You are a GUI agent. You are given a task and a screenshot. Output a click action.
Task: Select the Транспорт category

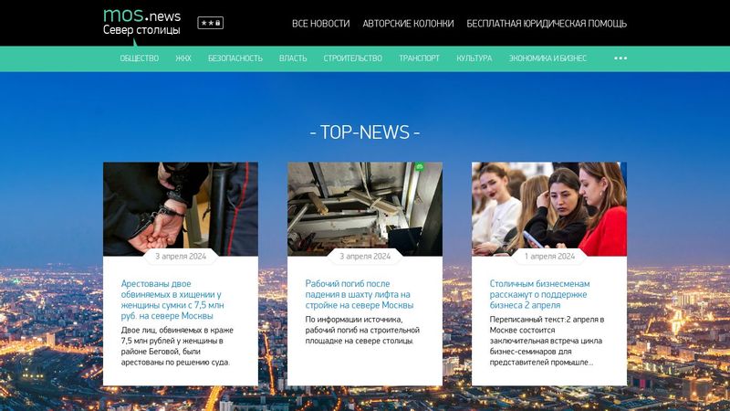tap(419, 58)
